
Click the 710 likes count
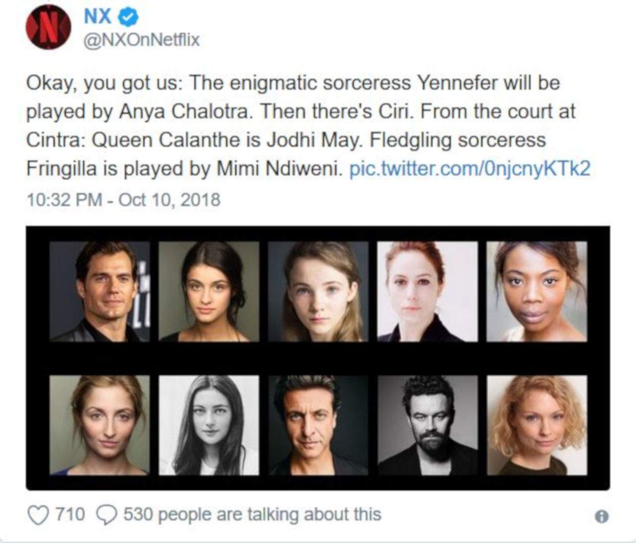tap(70, 515)
